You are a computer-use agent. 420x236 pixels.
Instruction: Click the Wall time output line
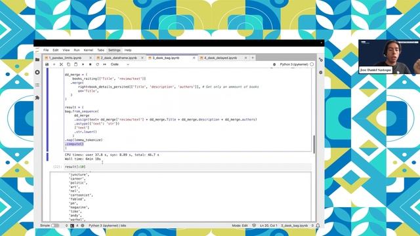click(83, 159)
